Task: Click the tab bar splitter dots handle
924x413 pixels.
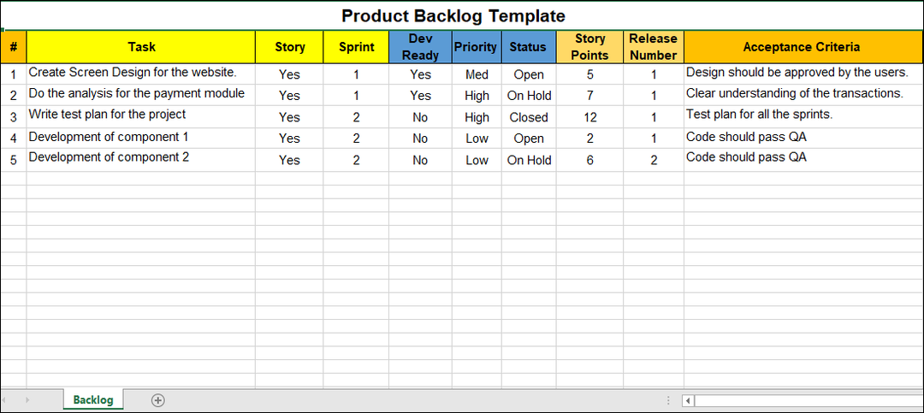Action: point(667,401)
